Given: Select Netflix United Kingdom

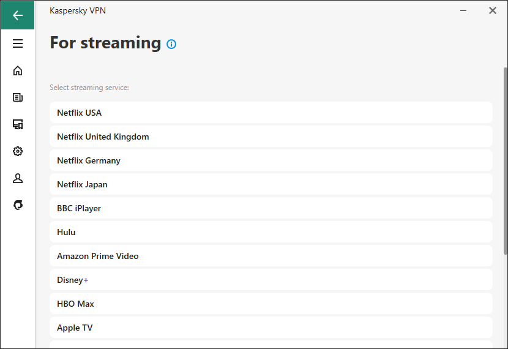Looking at the screenshot, I should pos(271,137).
